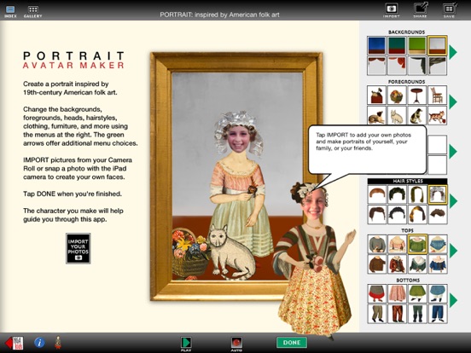Screen dimensions: 471x353
Task: Choose the dark left-drape curtain background
Action: [x=438, y=66]
